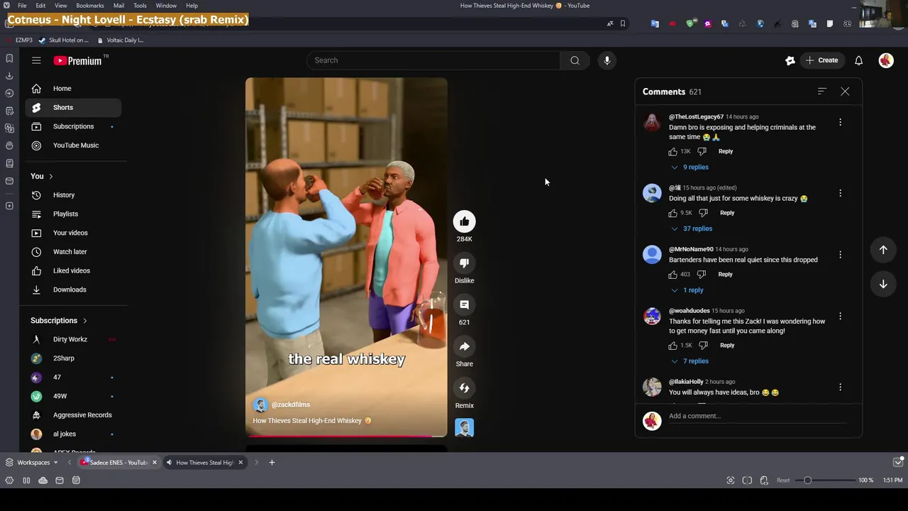
Task: Go to next short with down arrow
Action: (883, 284)
